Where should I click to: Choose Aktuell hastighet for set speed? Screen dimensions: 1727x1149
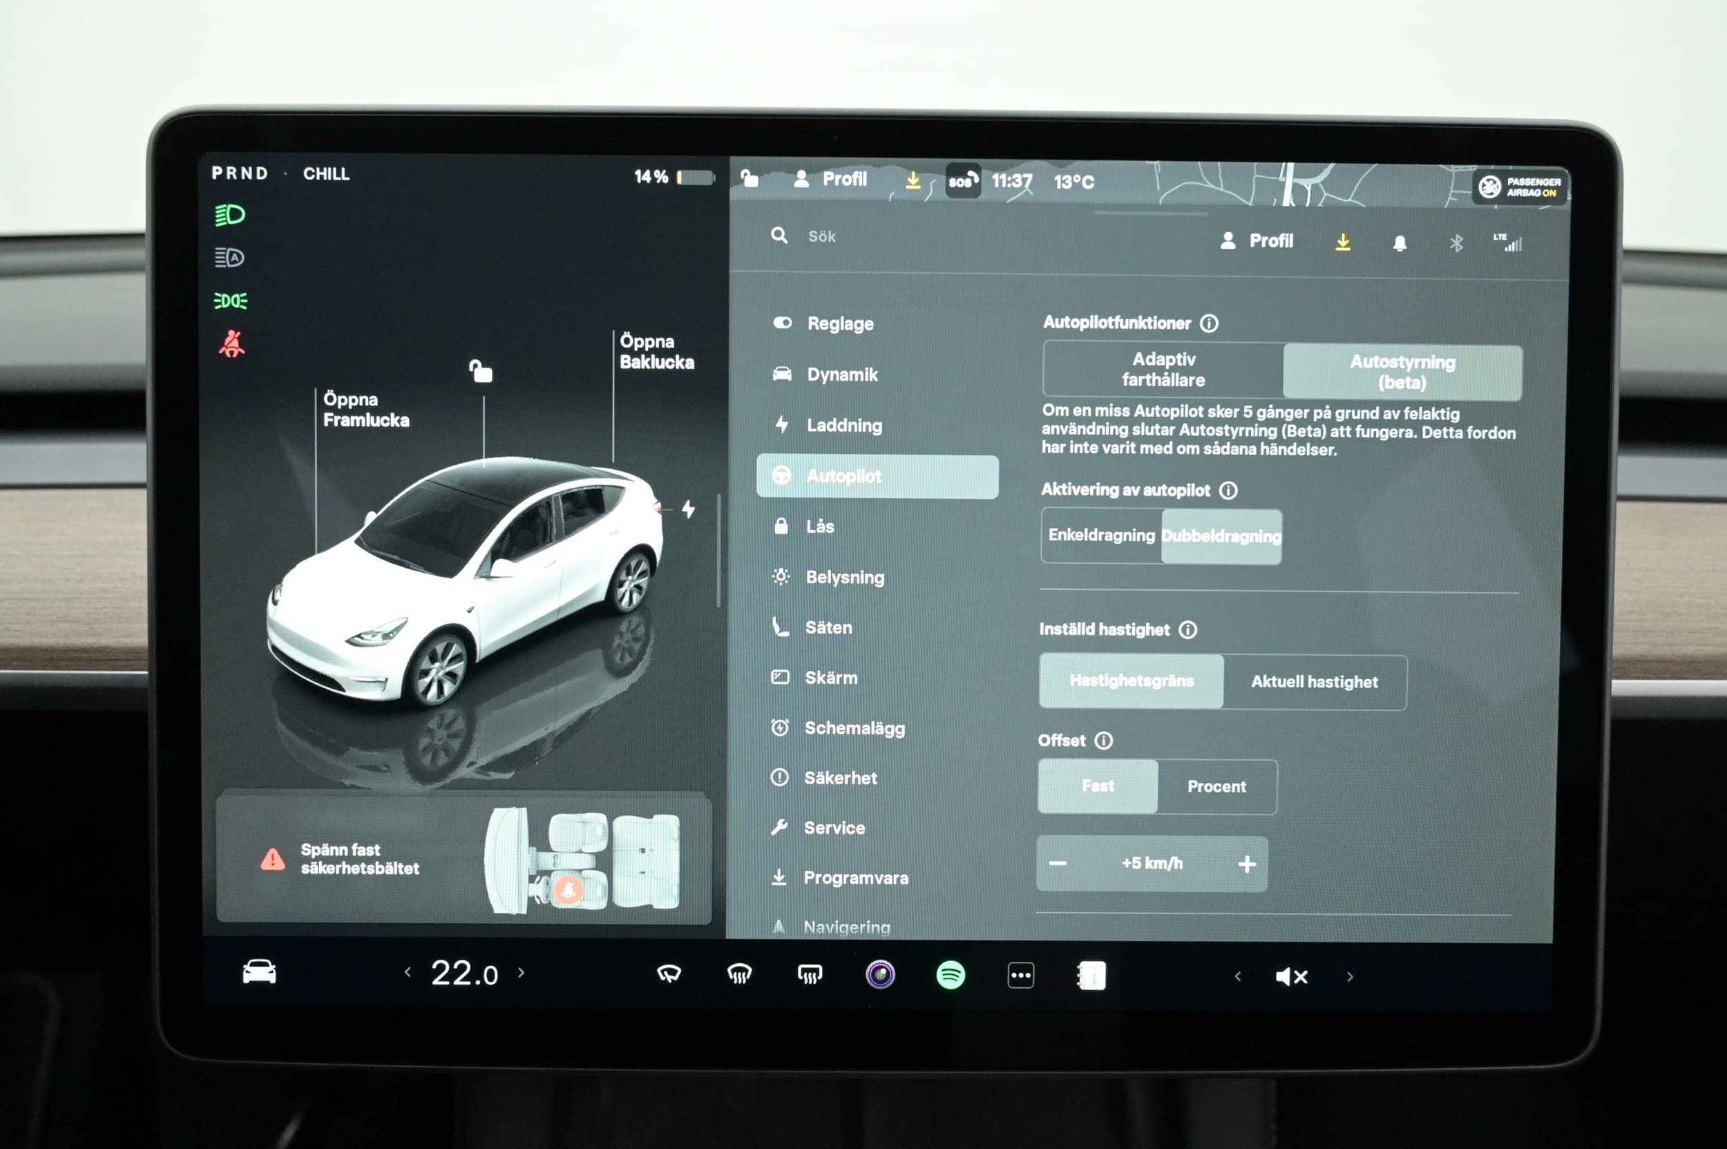(x=1315, y=682)
